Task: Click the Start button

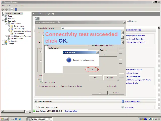Action: (x=5, y=119)
